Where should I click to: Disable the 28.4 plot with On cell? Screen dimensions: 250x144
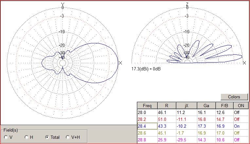237,126
